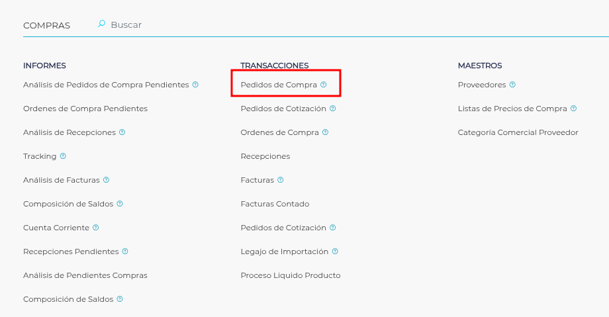Click help icon beside Cuenta Corriente
Viewport: 609px width, 317px height.
96,228
